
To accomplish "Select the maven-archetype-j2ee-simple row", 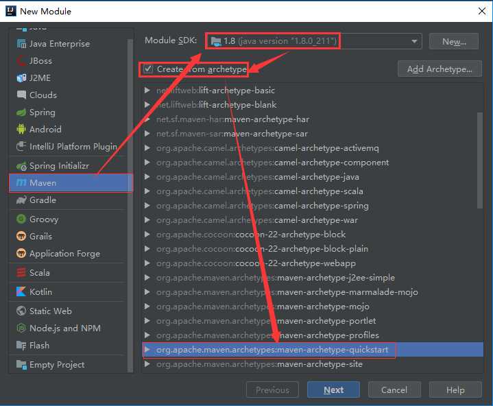I will tap(312, 278).
